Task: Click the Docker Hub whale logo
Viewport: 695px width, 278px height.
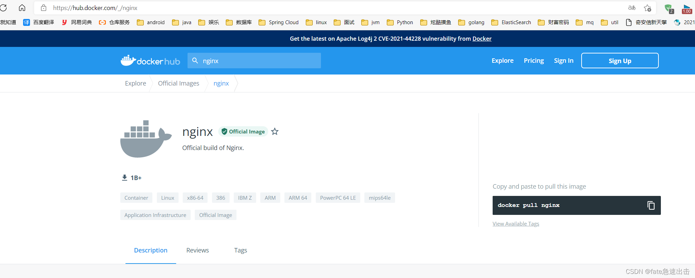Action: point(150,61)
